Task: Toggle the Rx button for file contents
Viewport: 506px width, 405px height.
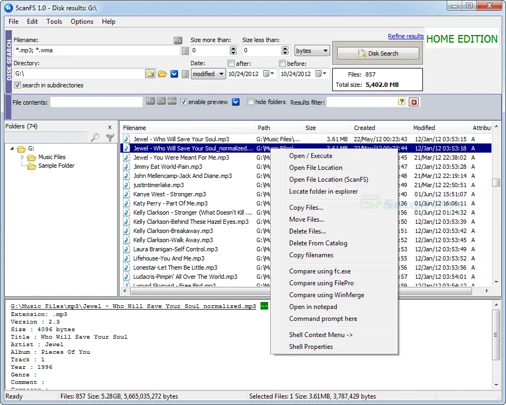Action: (151, 101)
